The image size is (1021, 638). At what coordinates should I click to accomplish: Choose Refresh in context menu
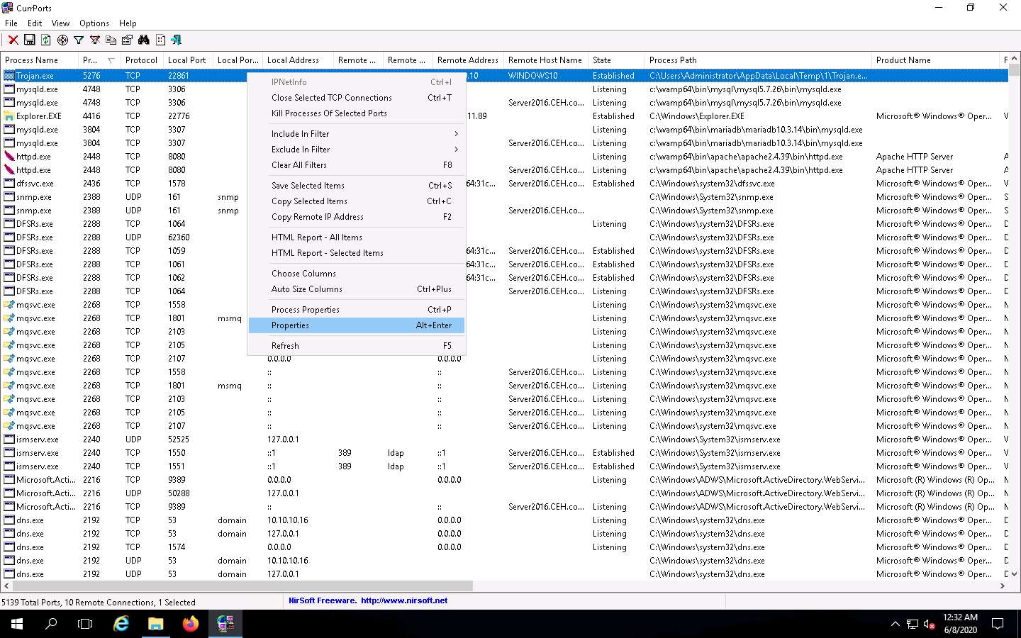pyautogui.click(x=356, y=345)
